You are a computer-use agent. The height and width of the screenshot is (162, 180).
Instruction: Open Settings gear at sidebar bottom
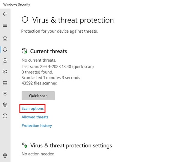click(x=5, y=156)
